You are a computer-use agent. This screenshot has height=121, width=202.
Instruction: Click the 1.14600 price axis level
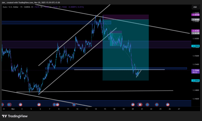tap(196, 99)
